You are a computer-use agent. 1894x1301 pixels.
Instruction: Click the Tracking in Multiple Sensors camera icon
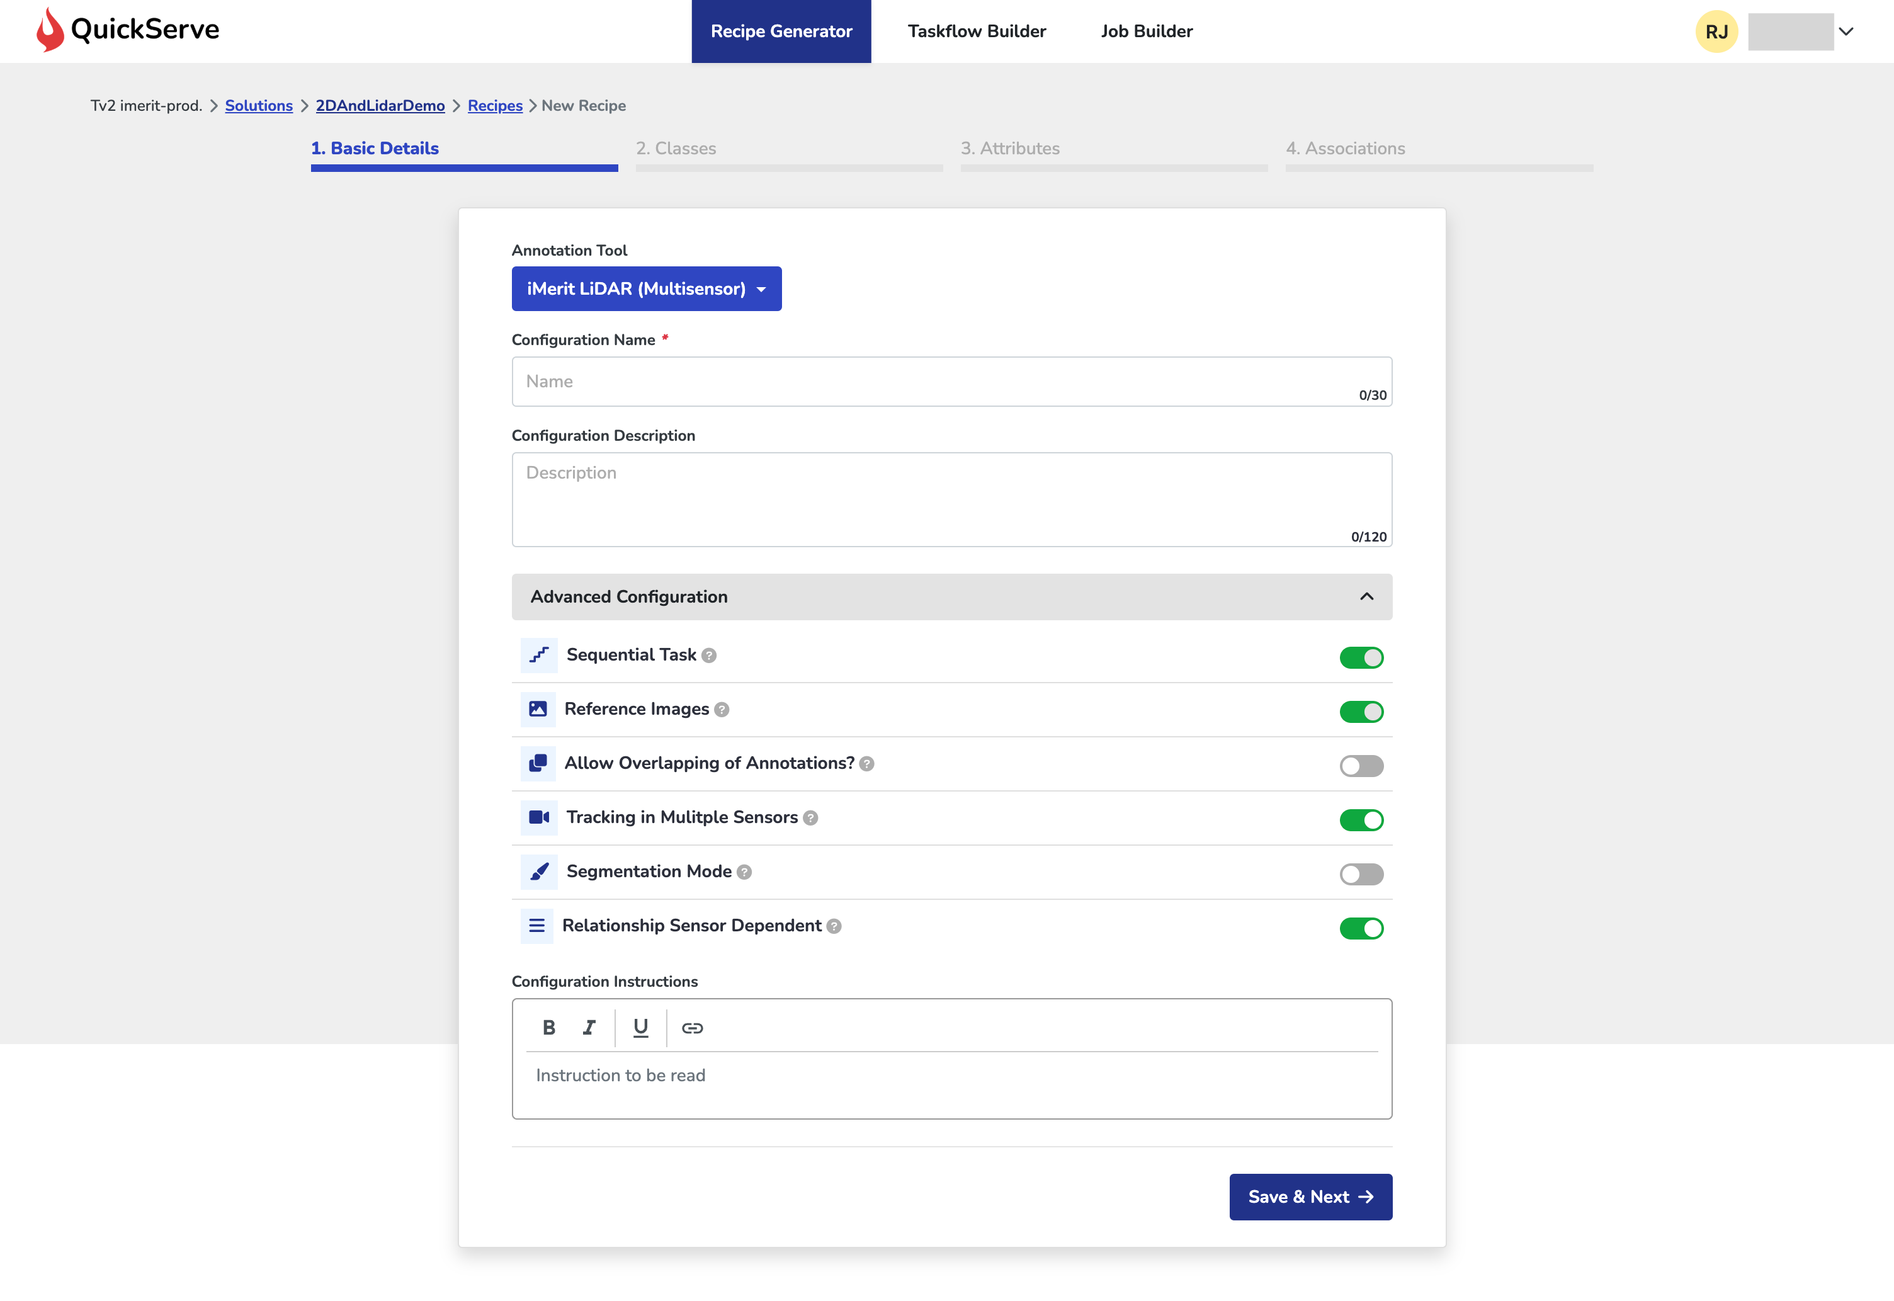coord(539,817)
